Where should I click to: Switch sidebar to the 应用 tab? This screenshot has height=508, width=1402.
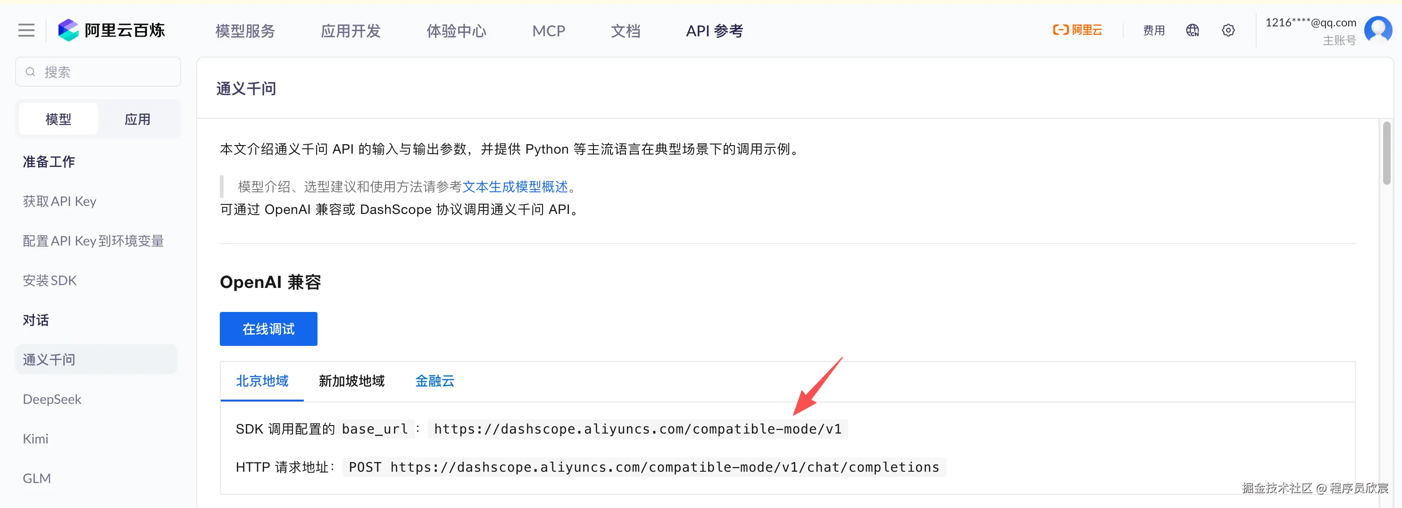138,119
